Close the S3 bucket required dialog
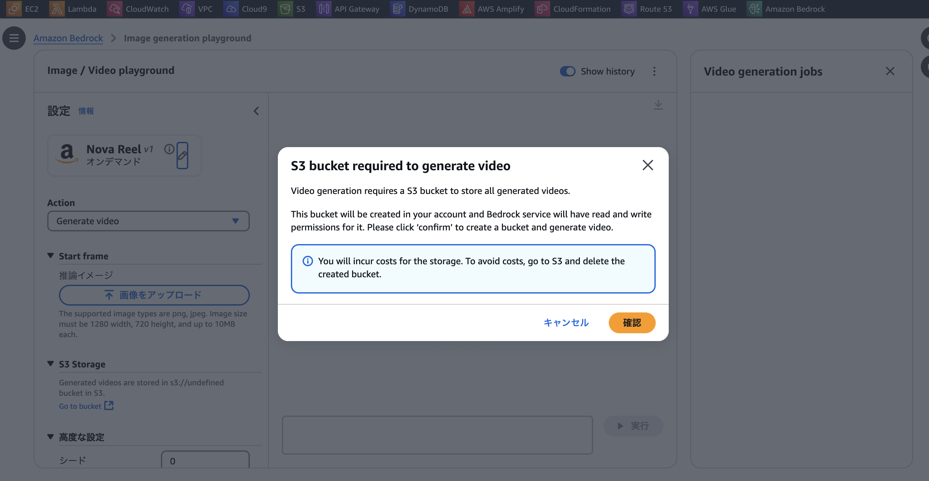The width and height of the screenshot is (929, 481). (x=648, y=165)
